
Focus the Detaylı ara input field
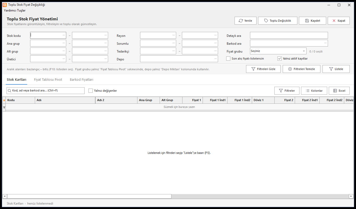coord(289,35)
